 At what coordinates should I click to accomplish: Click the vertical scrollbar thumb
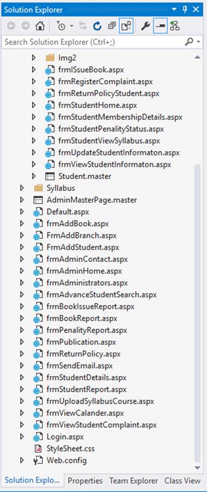coord(197,313)
